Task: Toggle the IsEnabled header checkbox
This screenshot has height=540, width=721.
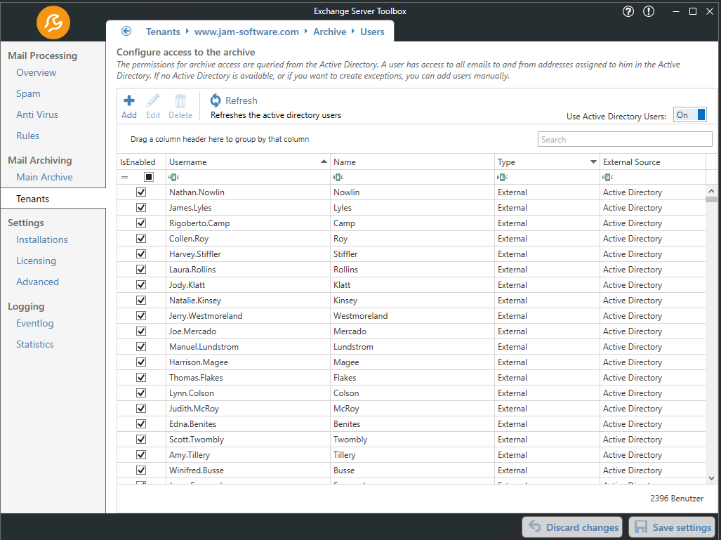Action: pyautogui.click(x=148, y=177)
